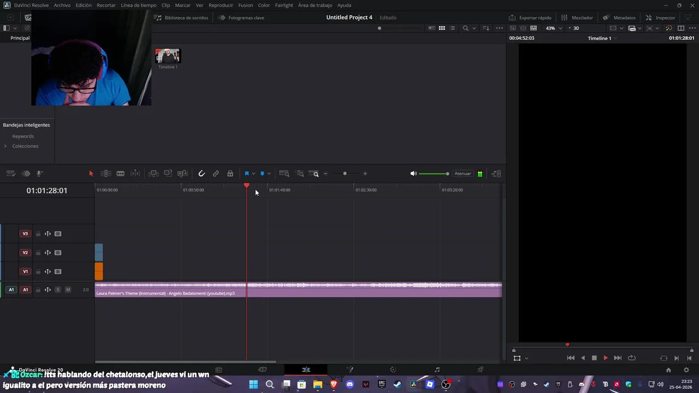Click timeline zoom out minus button

[x=325, y=174]
